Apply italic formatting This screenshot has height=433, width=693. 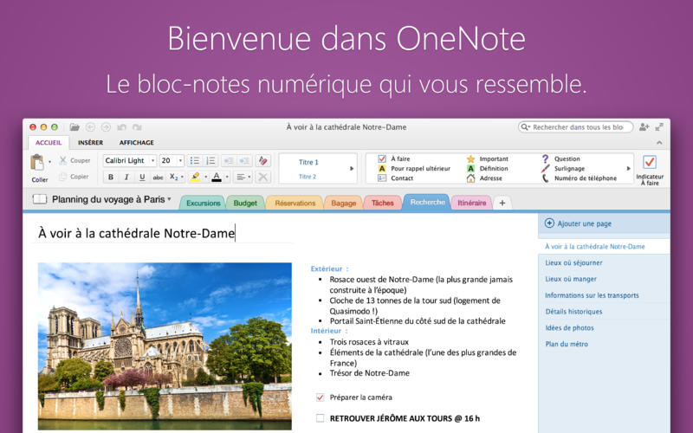pyautogui.click(x=126, y=178)
